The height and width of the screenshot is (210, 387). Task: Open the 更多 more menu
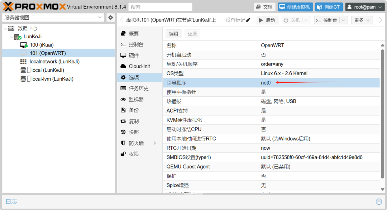(362, 20)
